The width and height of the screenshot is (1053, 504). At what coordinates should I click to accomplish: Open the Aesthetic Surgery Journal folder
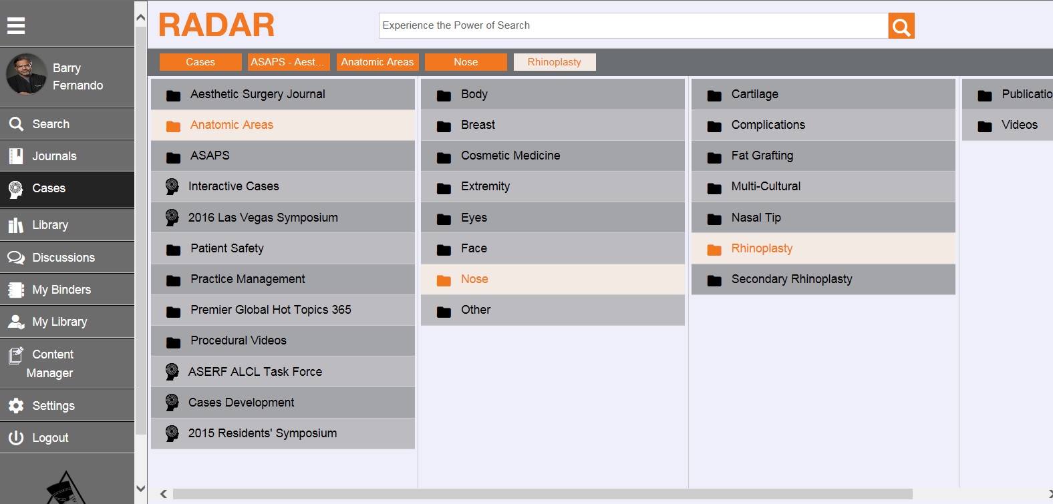[257, 94]
